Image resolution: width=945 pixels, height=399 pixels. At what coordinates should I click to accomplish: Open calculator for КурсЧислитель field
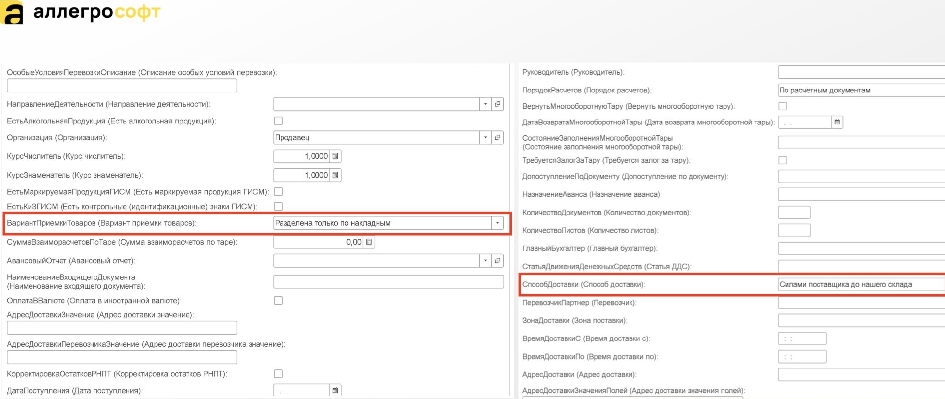click(x=335, y=156)
